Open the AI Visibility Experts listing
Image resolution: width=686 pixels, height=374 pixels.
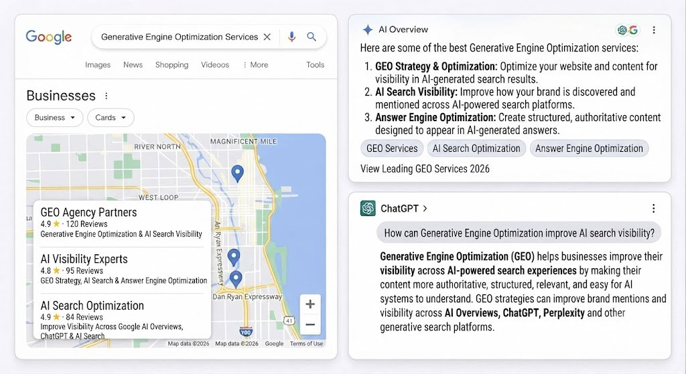84,259
